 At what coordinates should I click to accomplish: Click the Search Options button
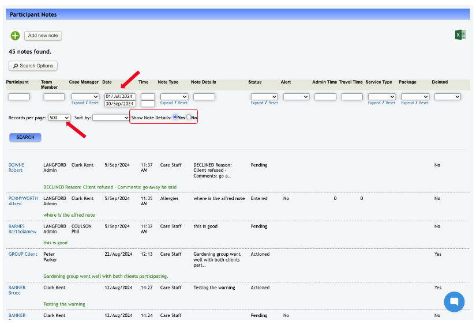33,66
